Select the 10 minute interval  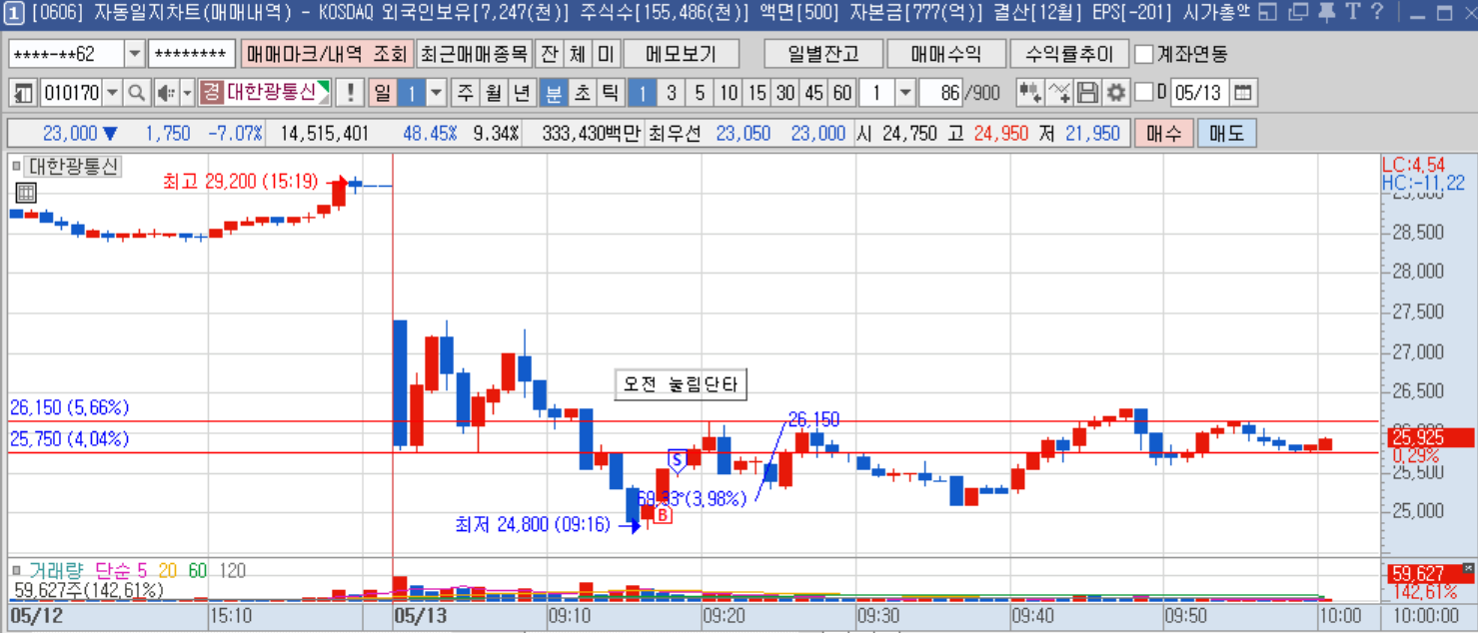[x=729, y=94]
